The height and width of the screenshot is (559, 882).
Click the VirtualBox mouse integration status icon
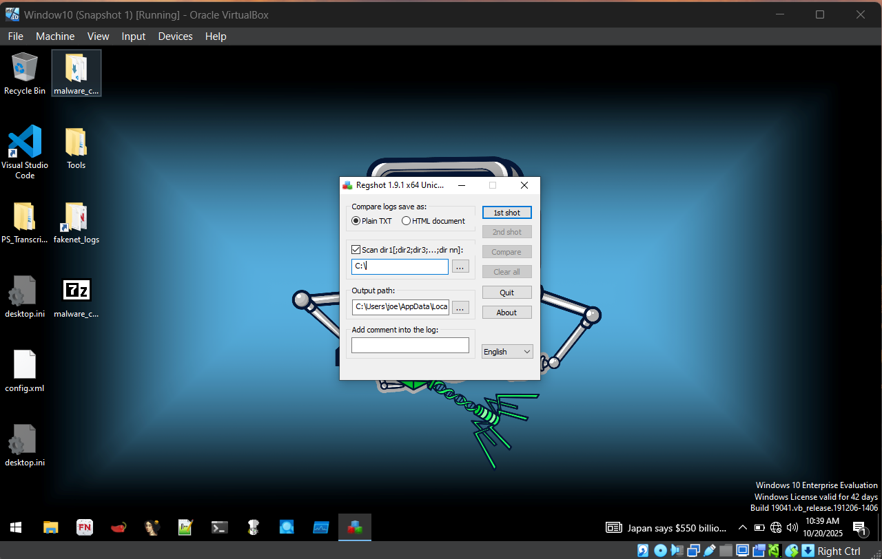click(792, 551)
